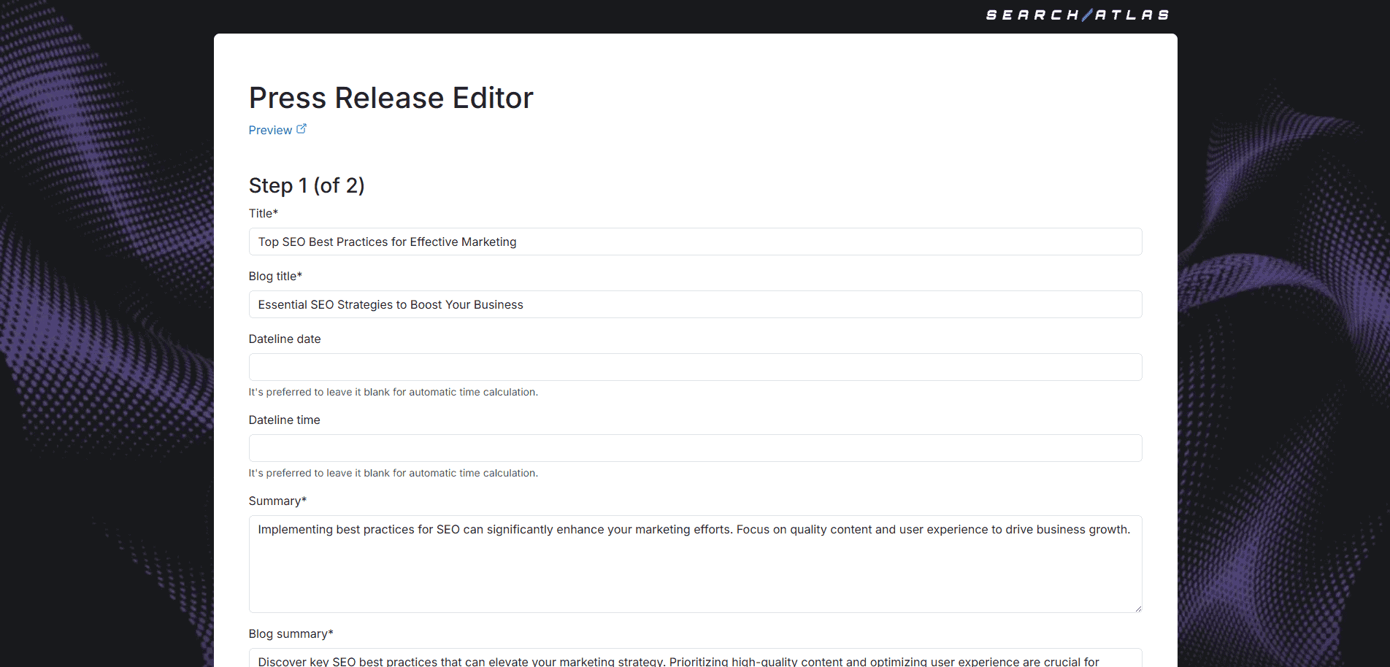Focus the Title input field

tap(695, 242)
